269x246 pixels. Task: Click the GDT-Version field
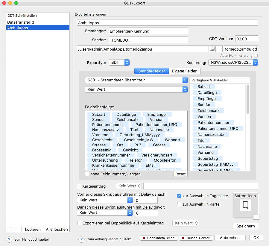[x=247, y=39]
